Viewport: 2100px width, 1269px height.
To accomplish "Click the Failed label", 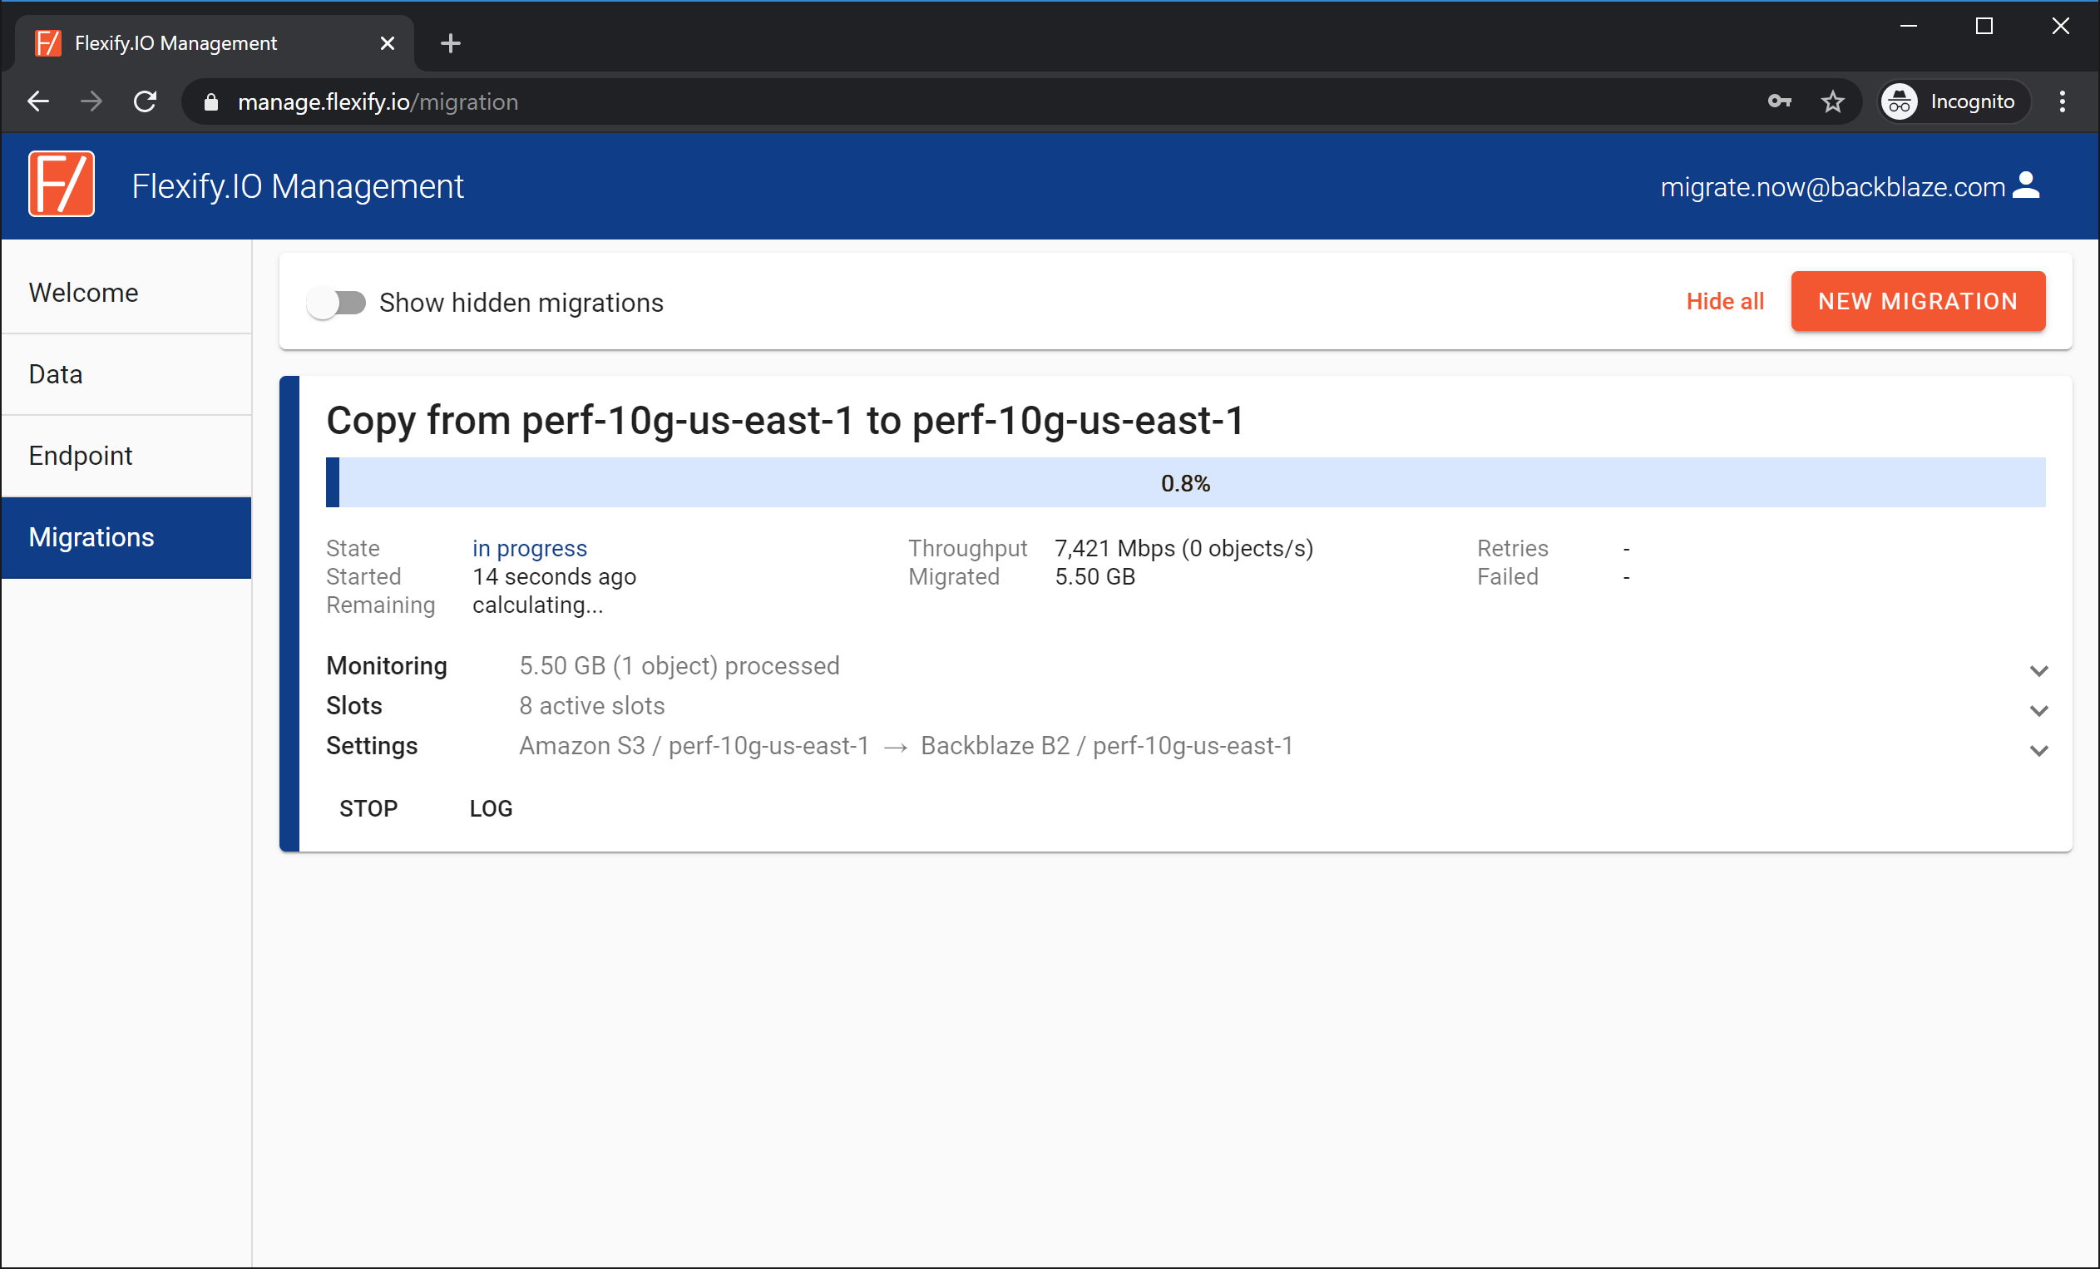I will point(1508,577).
